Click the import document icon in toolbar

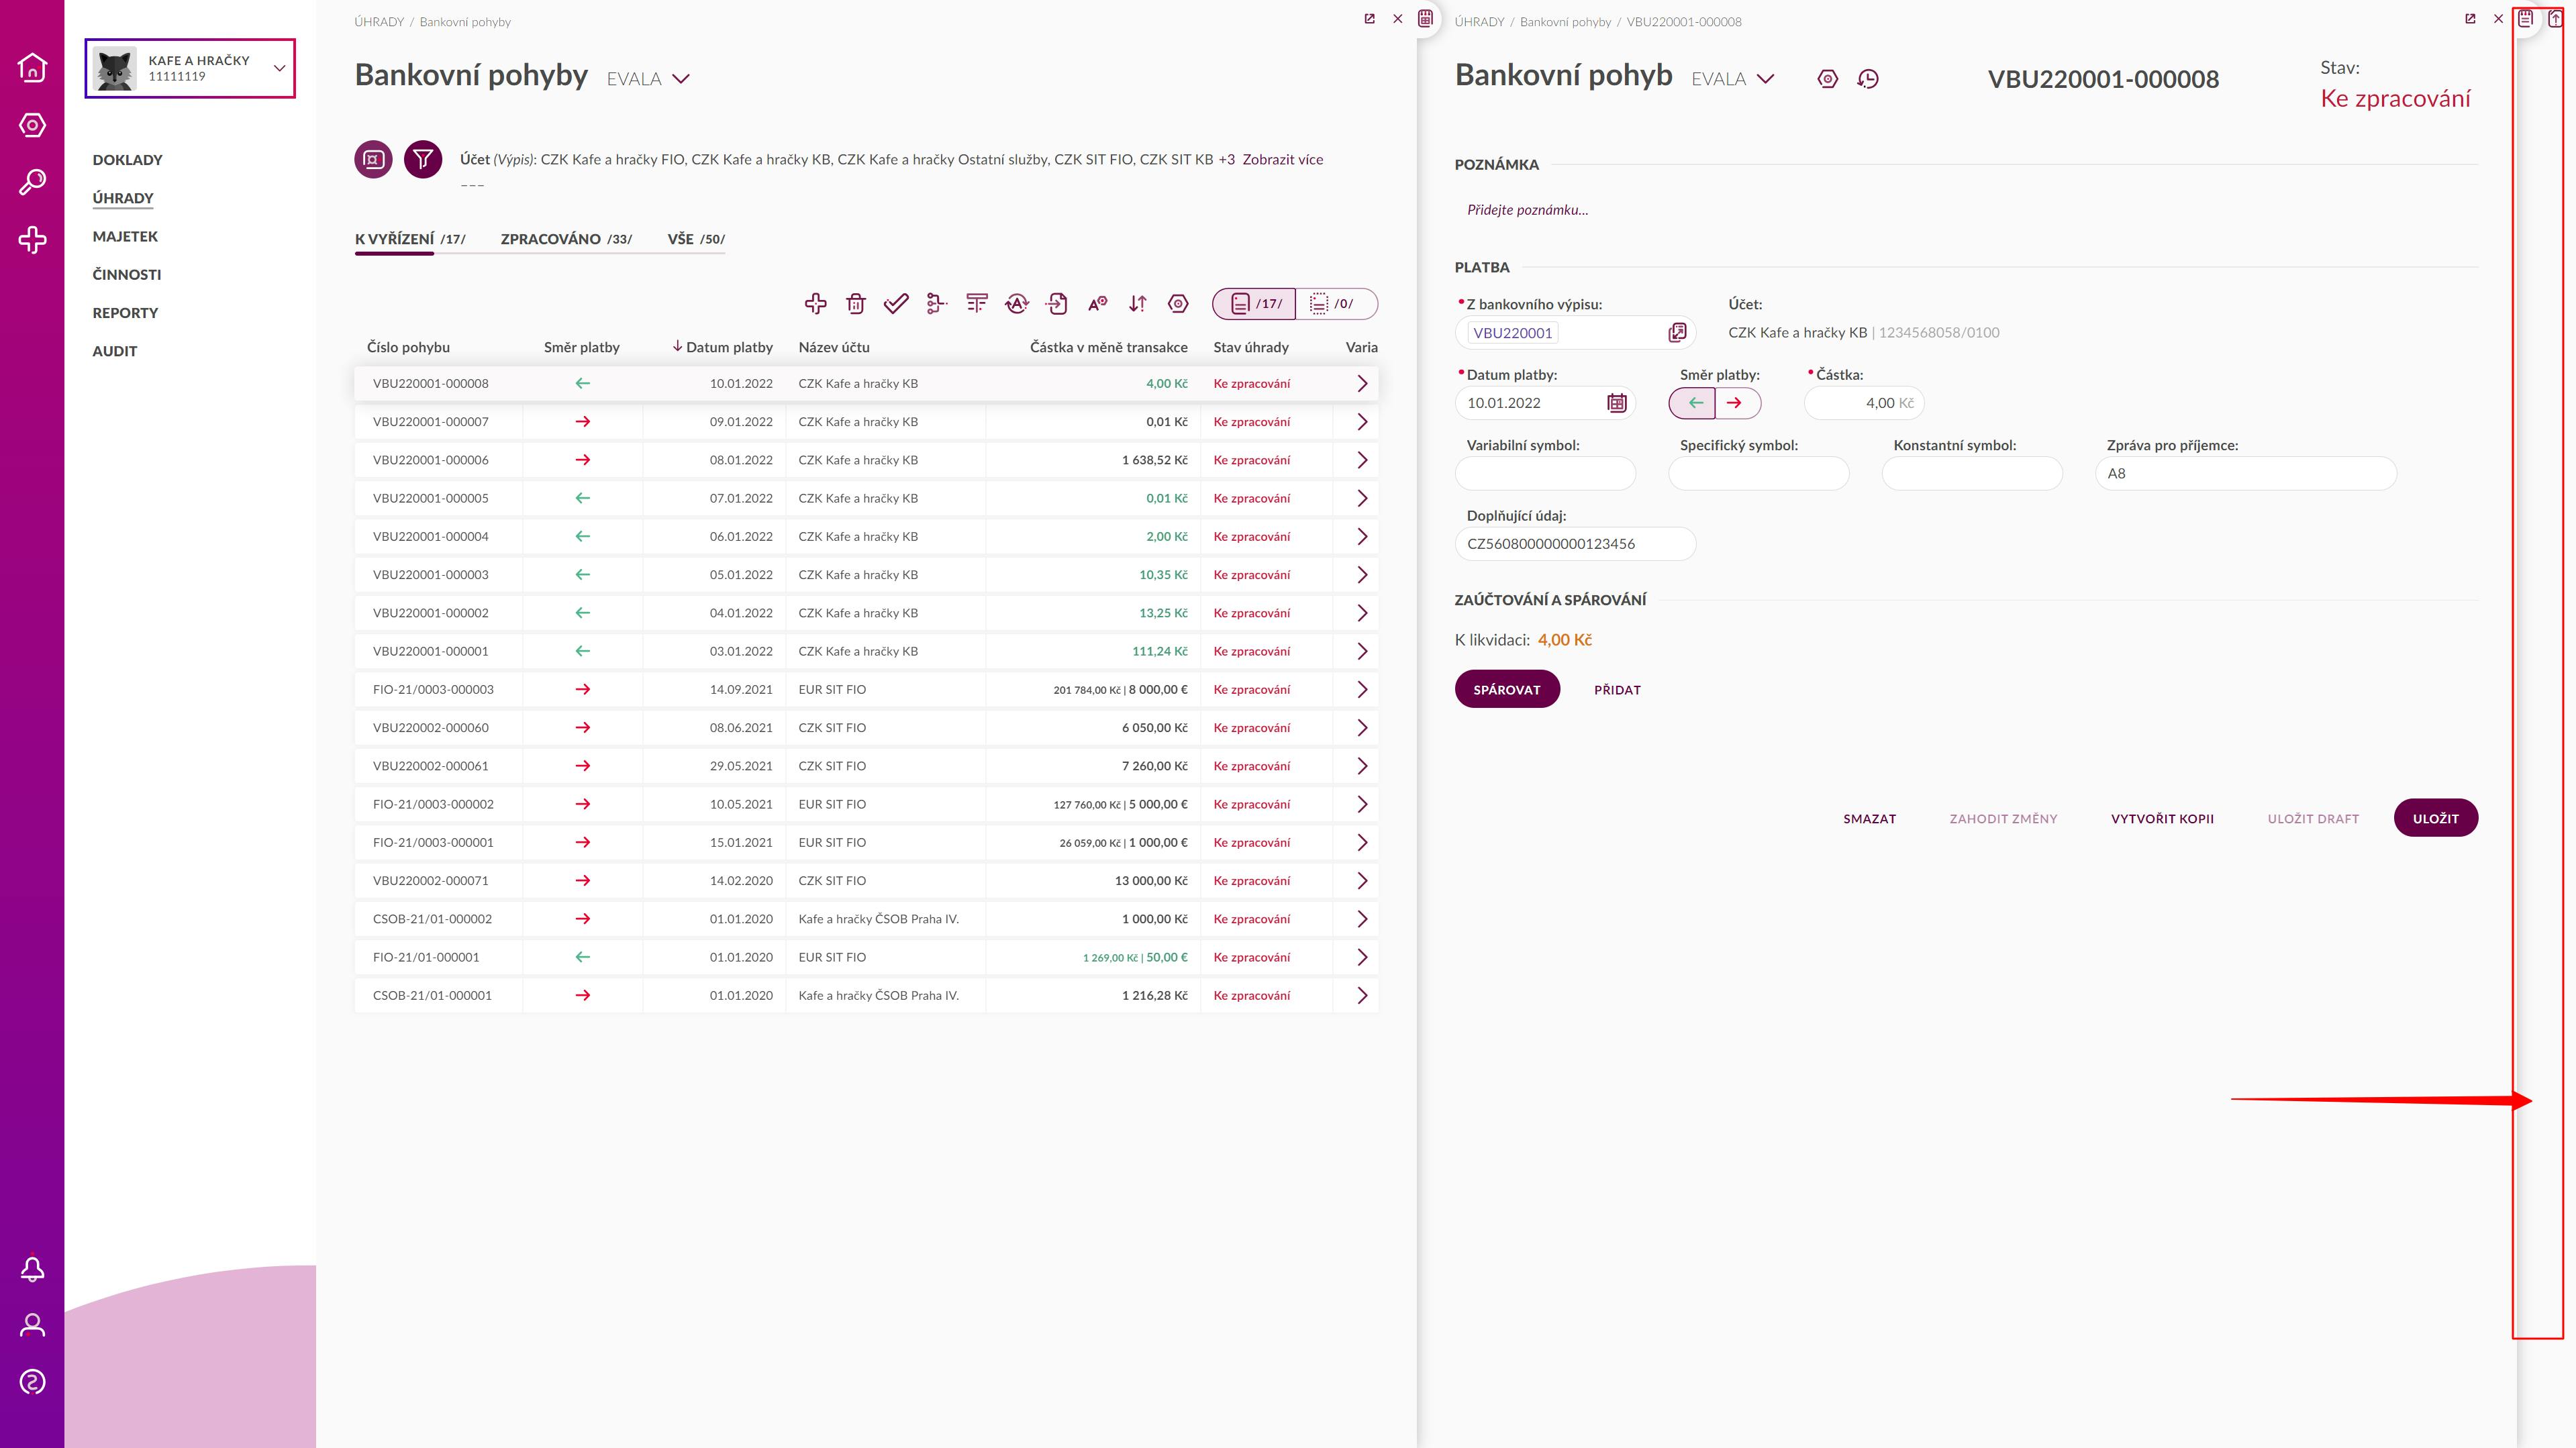1057,303
